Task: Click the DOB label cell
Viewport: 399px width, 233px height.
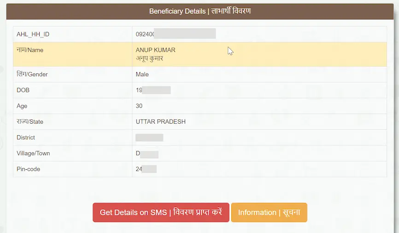Action: pos(72,90)
